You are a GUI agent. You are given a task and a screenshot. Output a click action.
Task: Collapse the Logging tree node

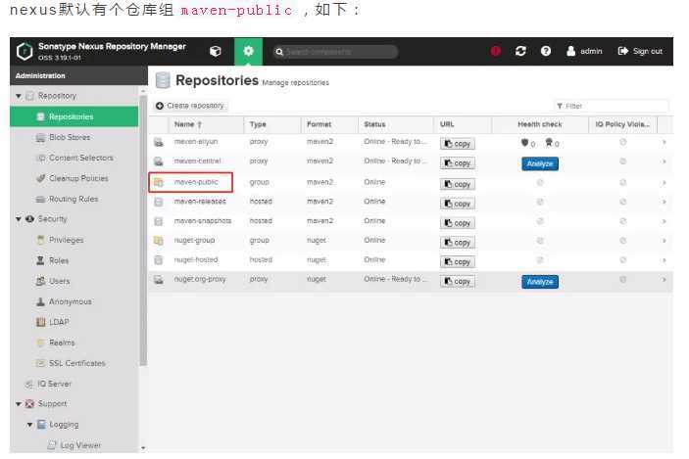click(x=29, y=425)
